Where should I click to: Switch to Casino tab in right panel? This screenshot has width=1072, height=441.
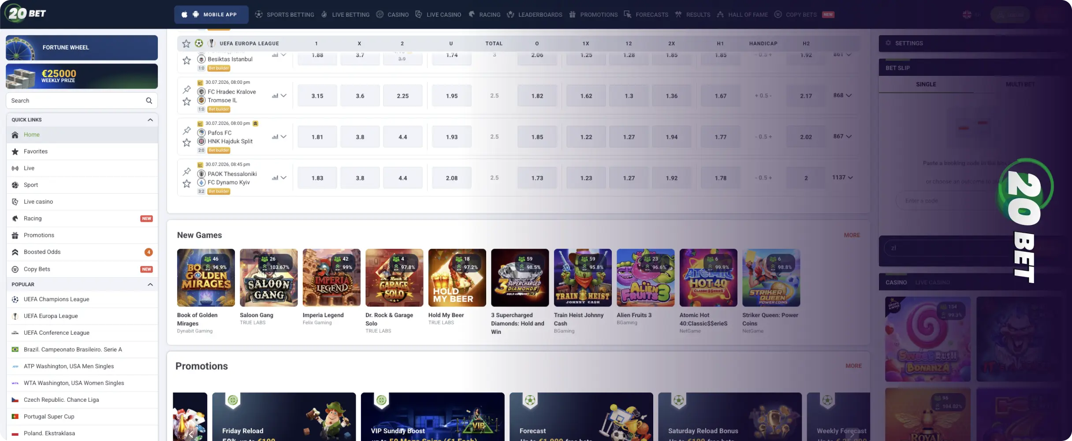tap(896, 282)
